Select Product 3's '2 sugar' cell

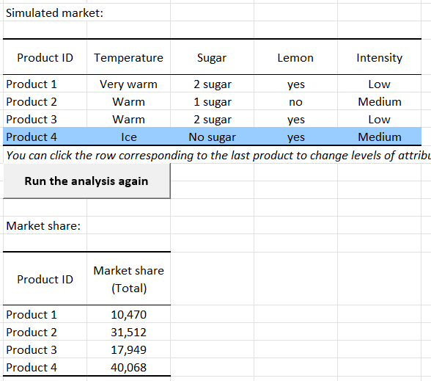point(213,120)
